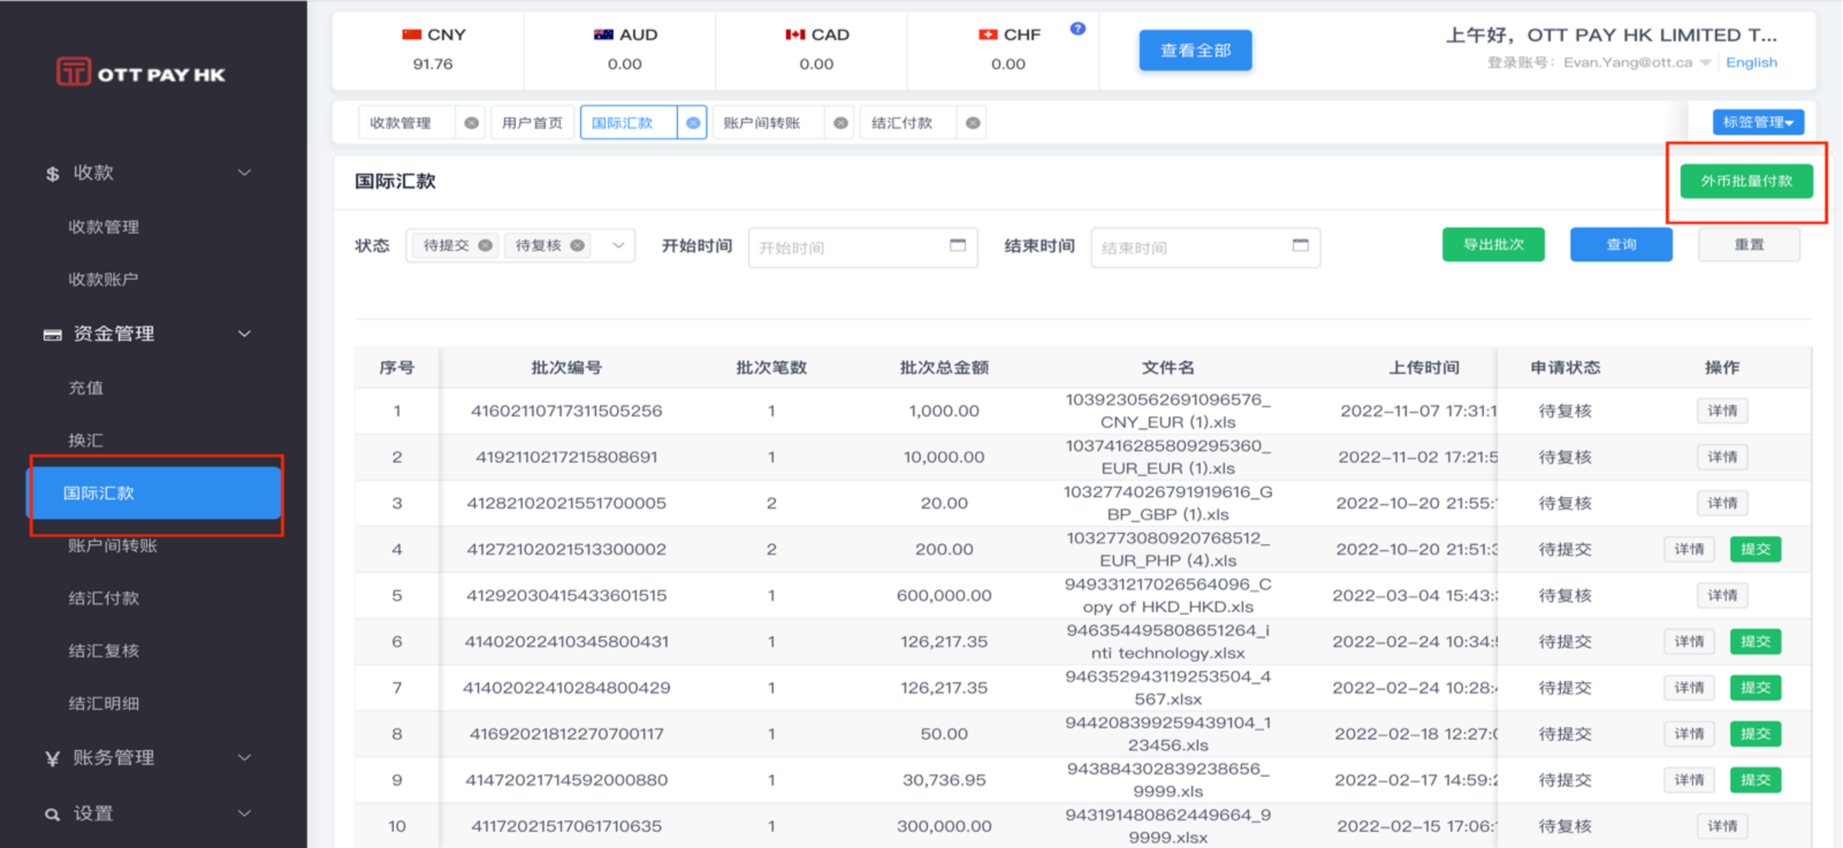Click 提交 for row 8
Image resolution: width=1843 pixels, height=848 pixels.
click(1755, 734)
